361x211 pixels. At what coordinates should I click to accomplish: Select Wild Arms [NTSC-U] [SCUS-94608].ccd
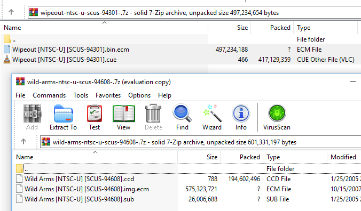[79, 178]
